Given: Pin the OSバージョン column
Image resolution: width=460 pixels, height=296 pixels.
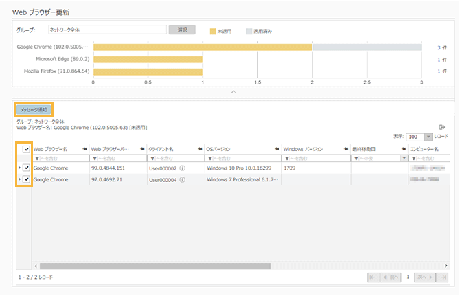Looking at the screenshot, I should (276, 148).
